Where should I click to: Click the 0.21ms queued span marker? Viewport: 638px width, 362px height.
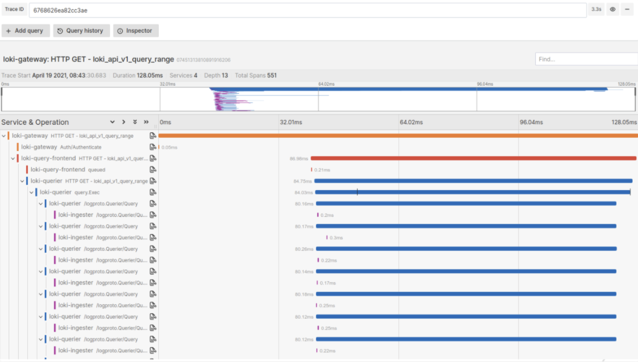[312, 170]
